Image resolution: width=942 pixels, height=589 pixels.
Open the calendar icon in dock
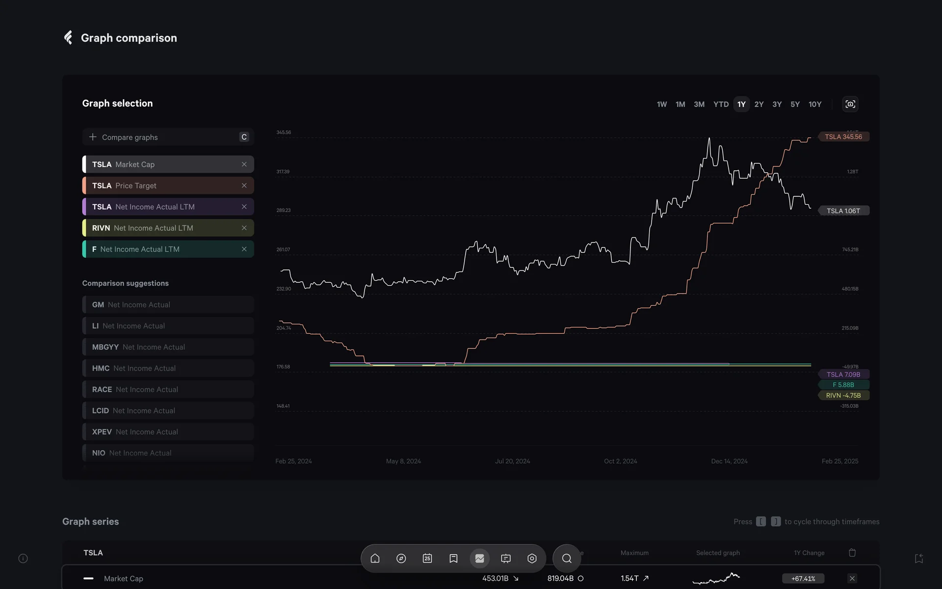click(427, 559)
